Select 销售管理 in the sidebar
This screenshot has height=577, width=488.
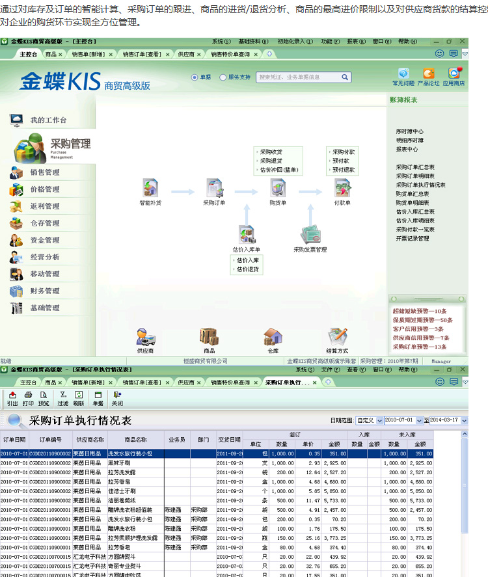[45, 172]
